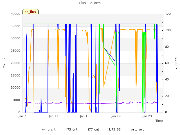Screen dimensions: 180x135
Task: Click the 20 value on right axis
Action: [167, 96]
